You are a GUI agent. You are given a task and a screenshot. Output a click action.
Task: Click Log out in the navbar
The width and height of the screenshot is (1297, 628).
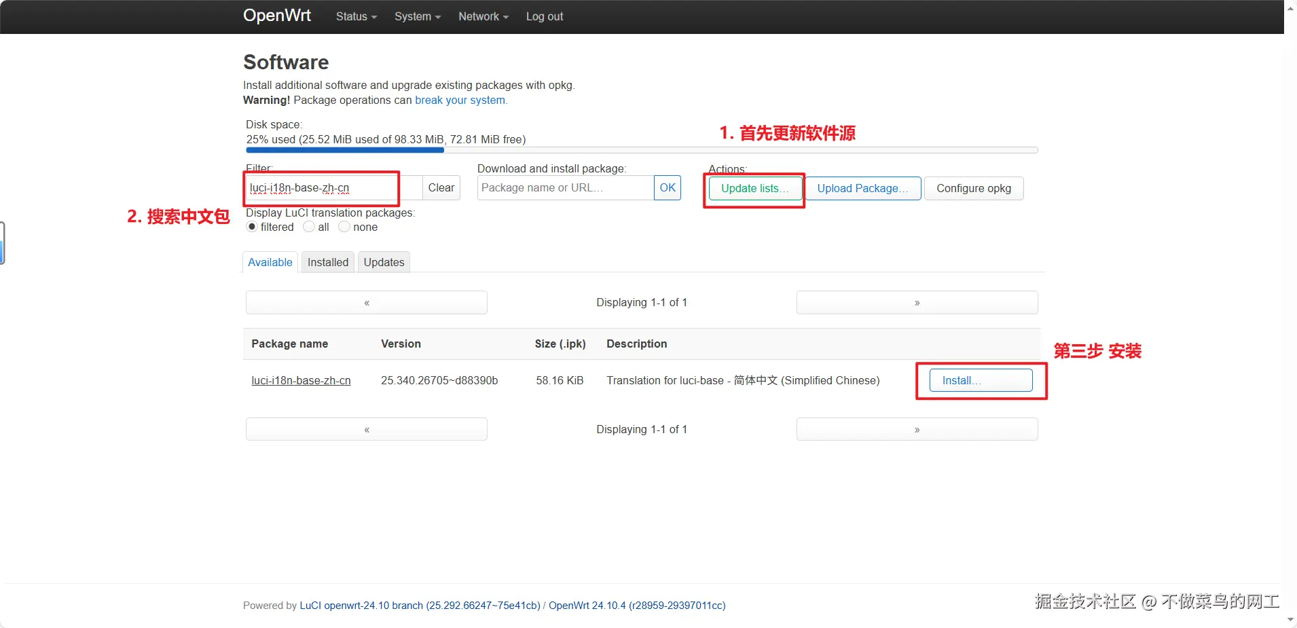pos(545,16)
